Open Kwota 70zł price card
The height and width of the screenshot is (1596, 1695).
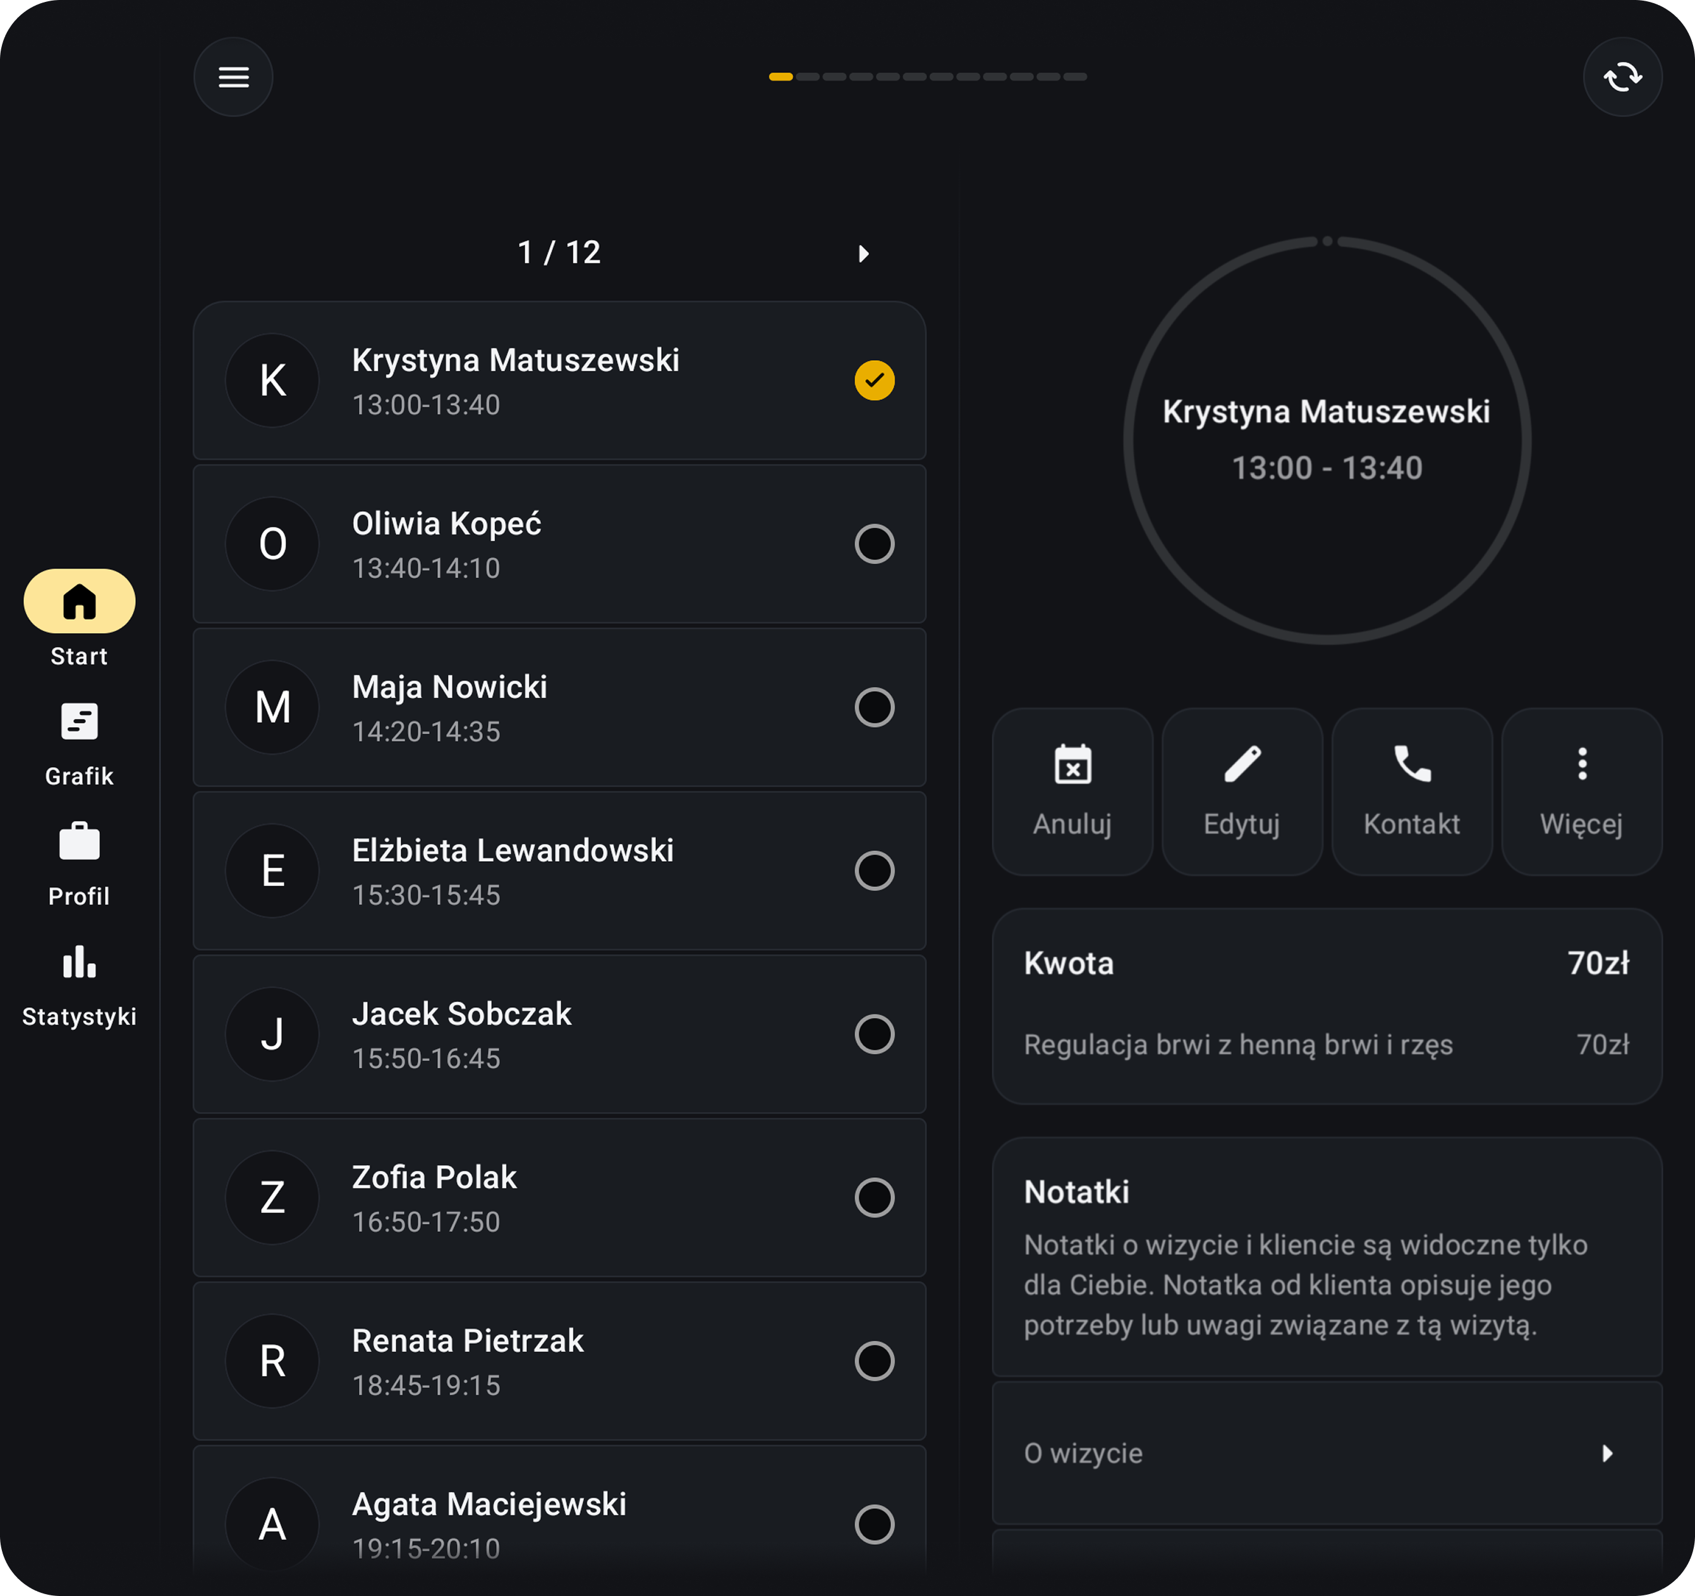click(1326, 1005)
